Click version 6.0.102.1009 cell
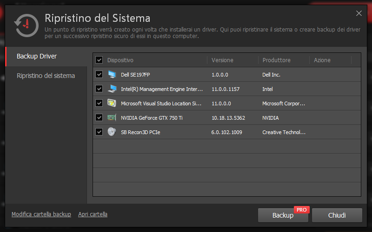 (x=226, y=132)
